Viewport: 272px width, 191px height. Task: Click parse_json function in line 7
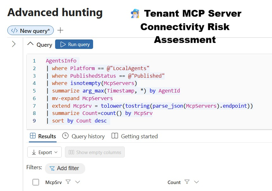168,106
